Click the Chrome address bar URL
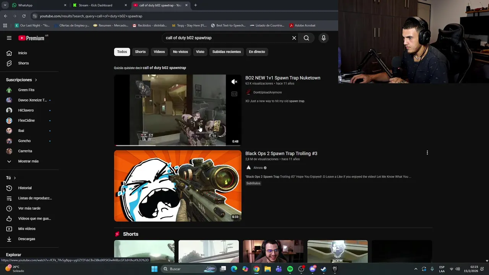The height and width of the screenshot is (275, 489). tap(91, 16)
